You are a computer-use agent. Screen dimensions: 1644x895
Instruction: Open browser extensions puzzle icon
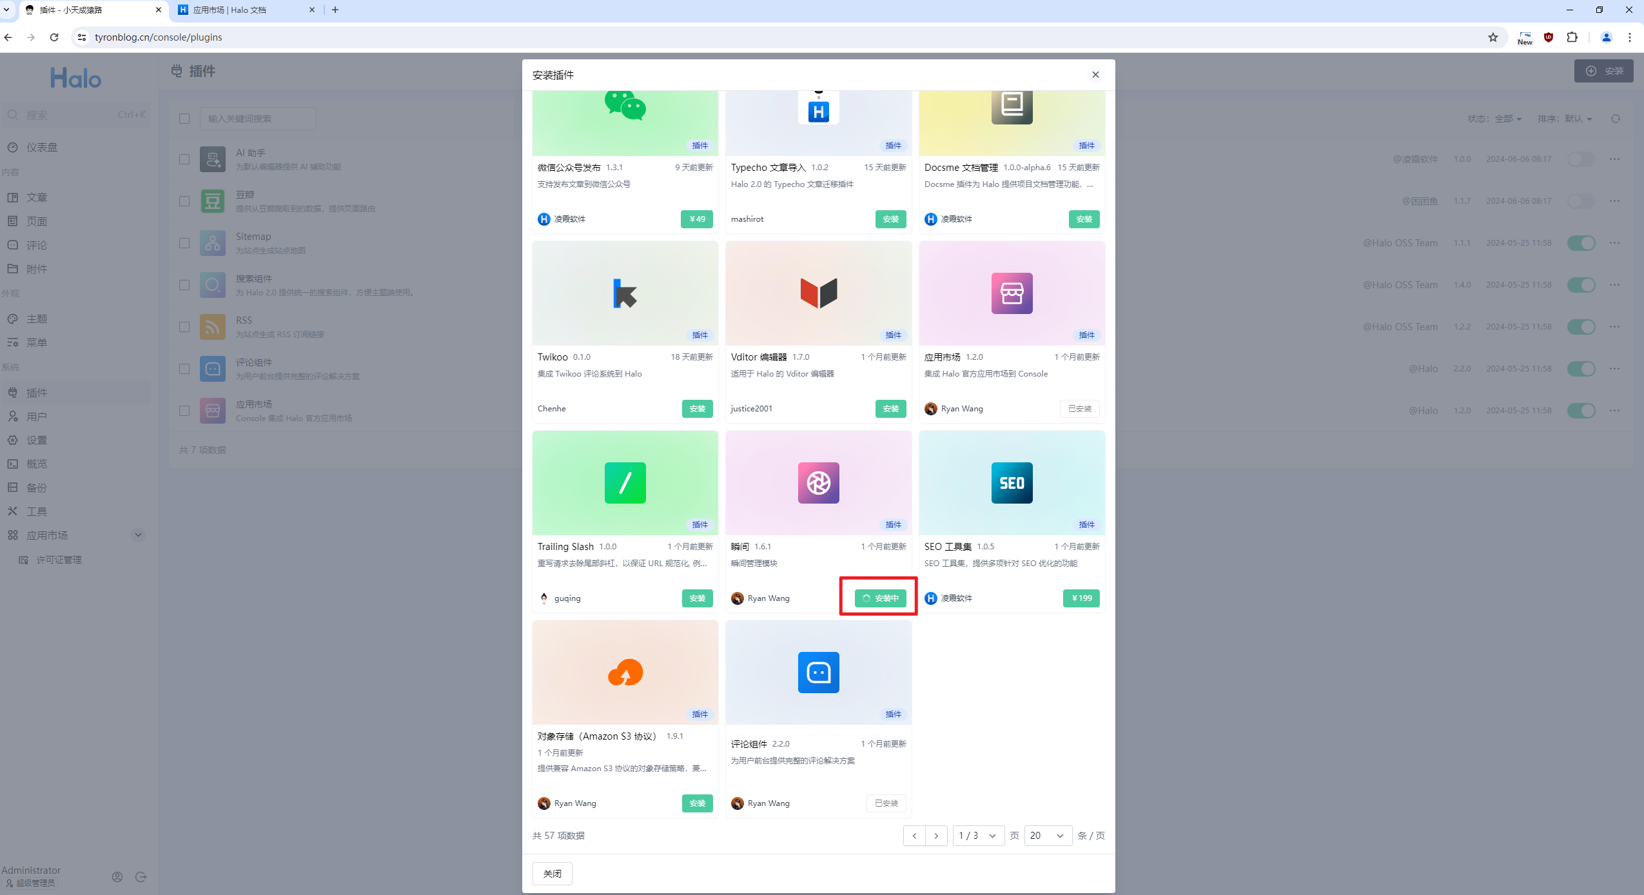point(1572,37)
